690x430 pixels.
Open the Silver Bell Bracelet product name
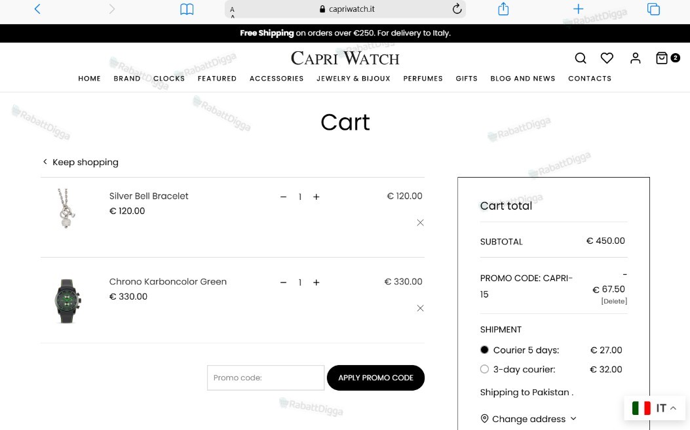[149, 196]
